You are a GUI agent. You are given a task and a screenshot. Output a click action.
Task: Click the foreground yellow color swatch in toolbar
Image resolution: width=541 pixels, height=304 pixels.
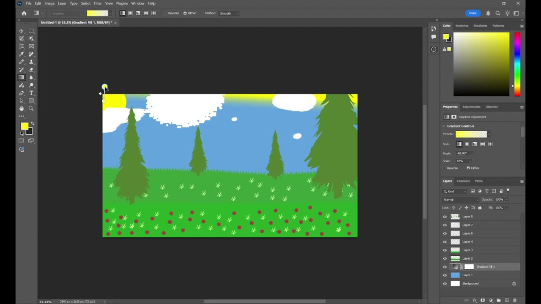click(25, 126)
